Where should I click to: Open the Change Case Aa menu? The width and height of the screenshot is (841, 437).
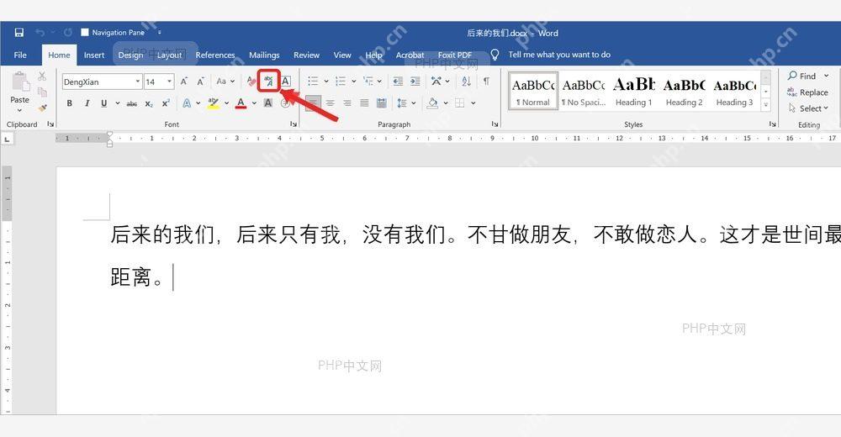click(x=225, y=82)
